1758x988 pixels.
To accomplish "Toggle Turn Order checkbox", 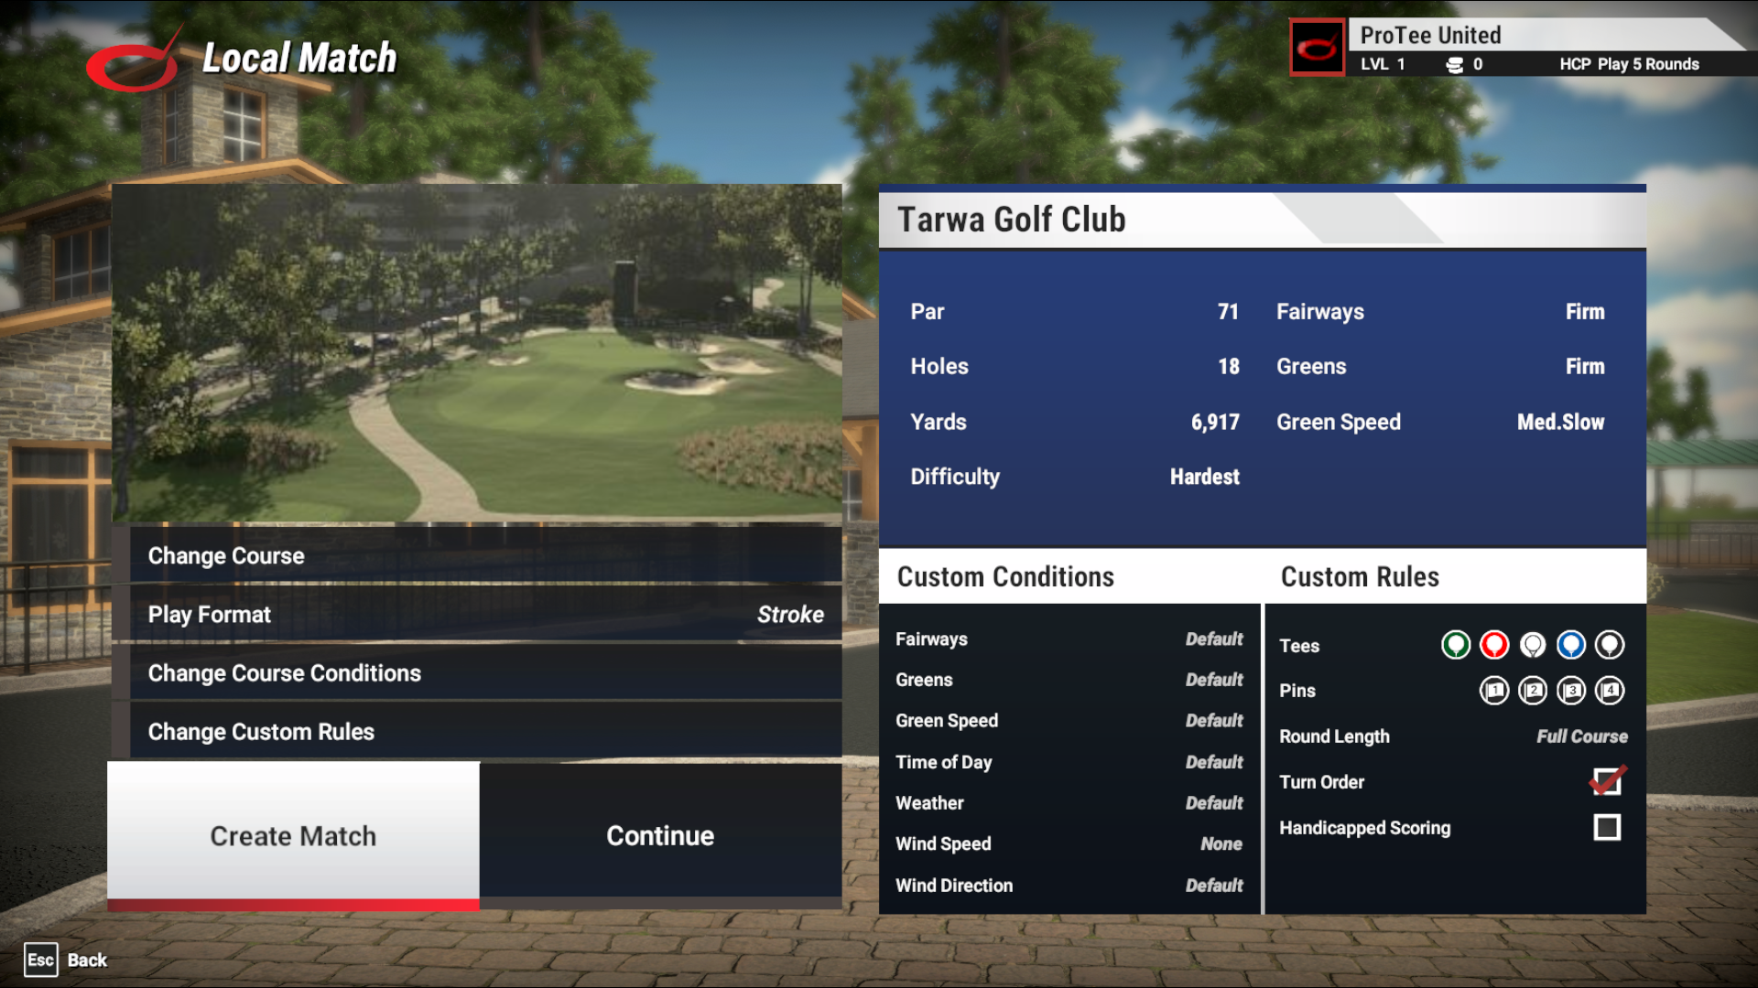I will tap(1607, 782).
